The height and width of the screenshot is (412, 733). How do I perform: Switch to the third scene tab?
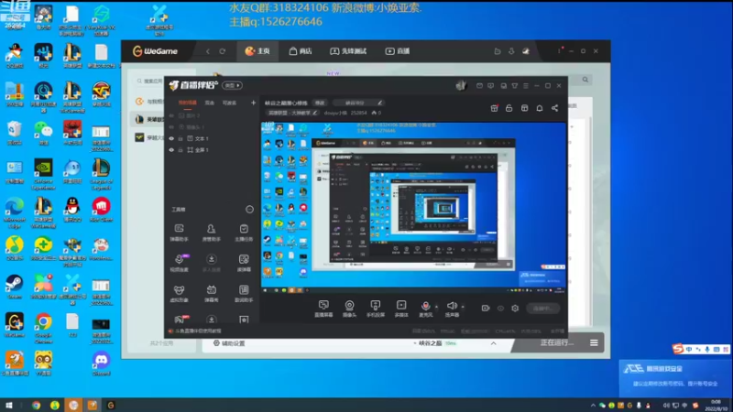tap(229, 103)
